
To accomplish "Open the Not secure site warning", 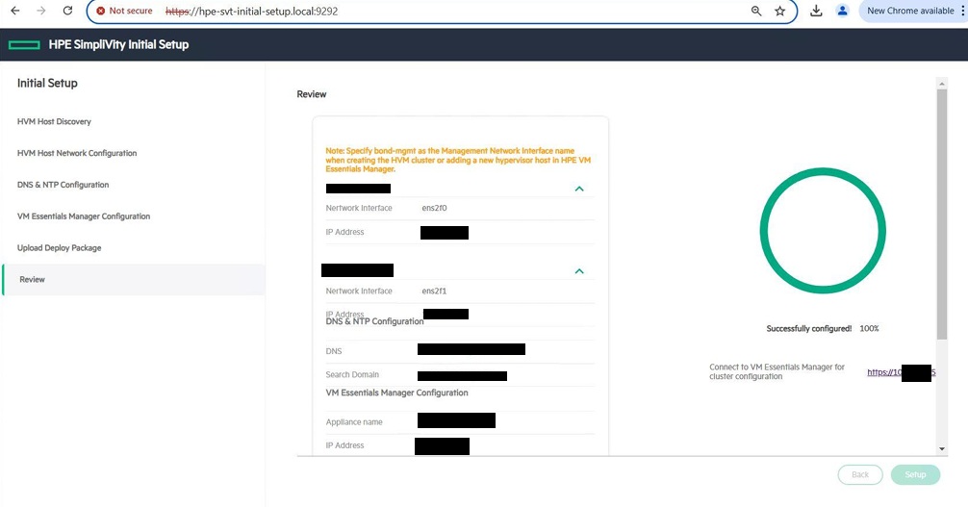I will pyautogui.click(x=125, y=11).
